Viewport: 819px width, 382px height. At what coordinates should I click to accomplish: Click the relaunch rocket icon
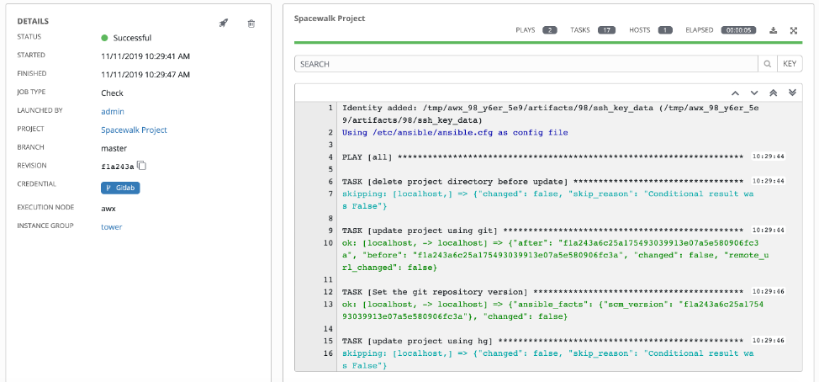click(x=223, y=23)
